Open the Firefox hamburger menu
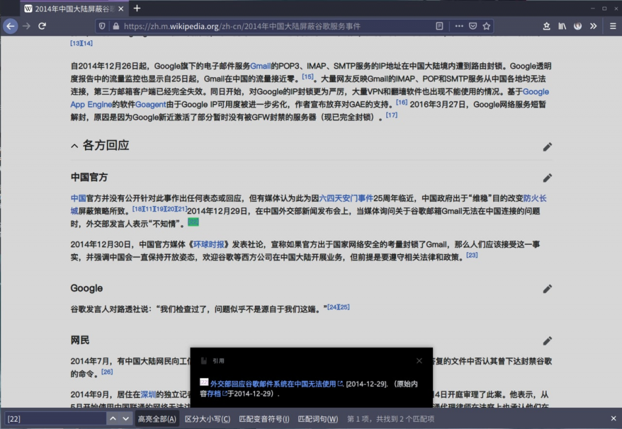Screen dimensions: 622x429 click(x=610, y=26)
